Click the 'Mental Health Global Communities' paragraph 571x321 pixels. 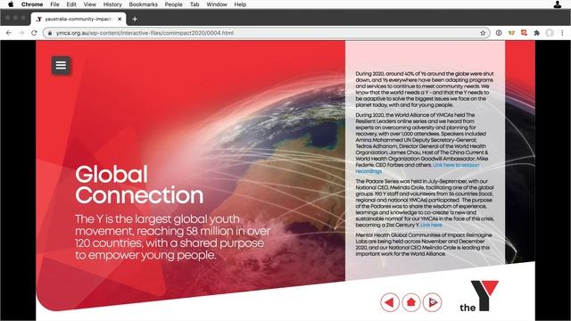pyautogui.click(x=424, y=244)
